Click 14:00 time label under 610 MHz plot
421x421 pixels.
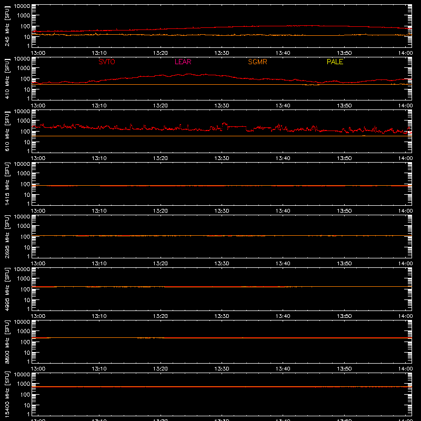(405, 158)
